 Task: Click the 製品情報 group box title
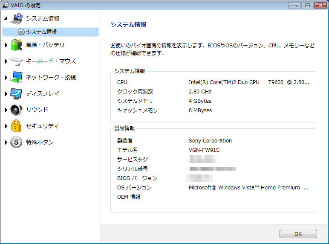tap(124, 128)
